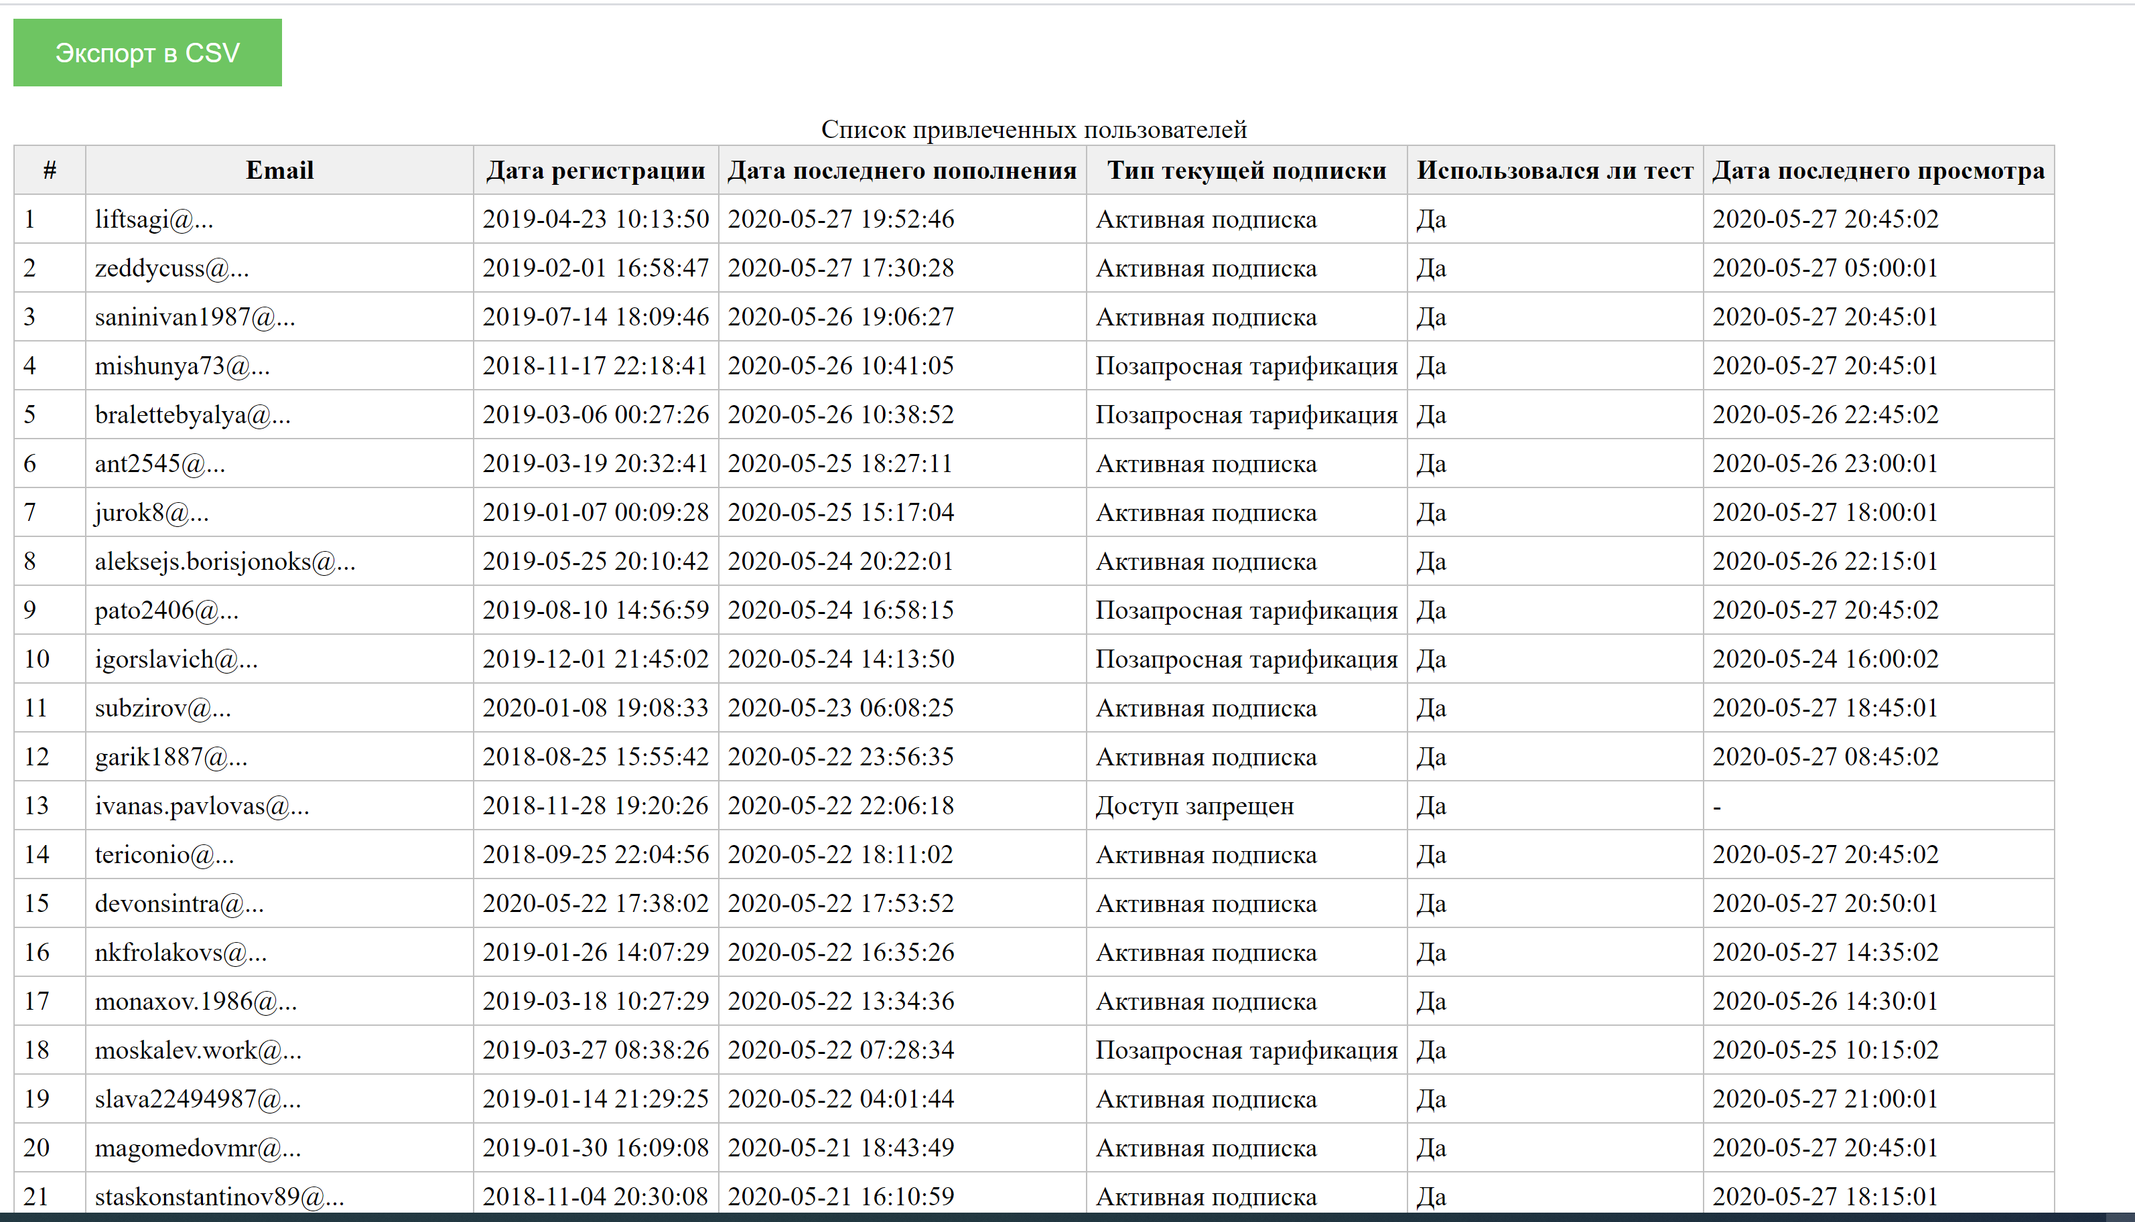The image size is (2135, 1222).
Task: Click the ivanas.pavlovas@... email cell
Action: (202, 806)
